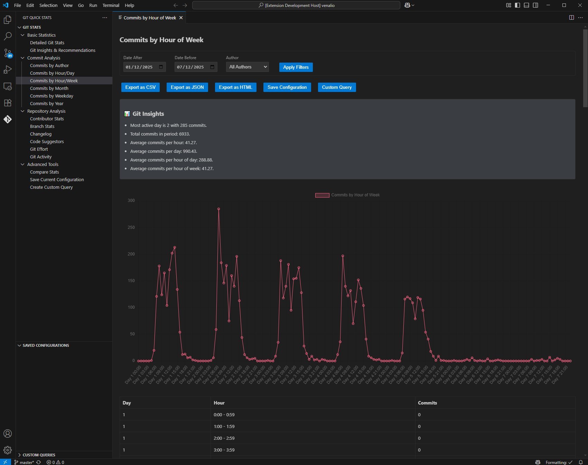This screenshot has height=465, width=588.
Task: Open the Run and Debug view
Action: [8, 69]
